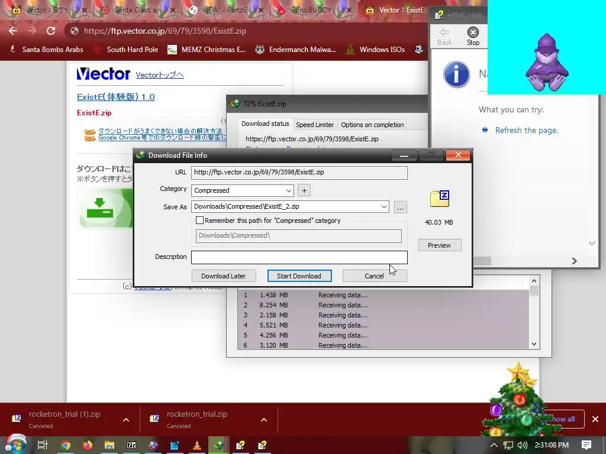Viewport: 606px width, 454px height.
Task: Click the Description text field
Action: click(x=299, y=258)
